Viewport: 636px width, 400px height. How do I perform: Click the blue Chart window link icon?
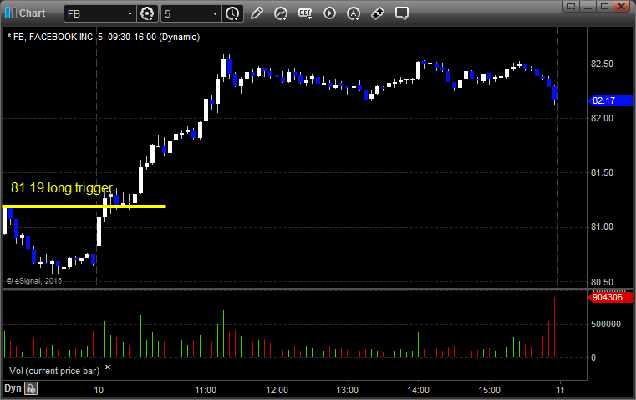coord(11,13)
